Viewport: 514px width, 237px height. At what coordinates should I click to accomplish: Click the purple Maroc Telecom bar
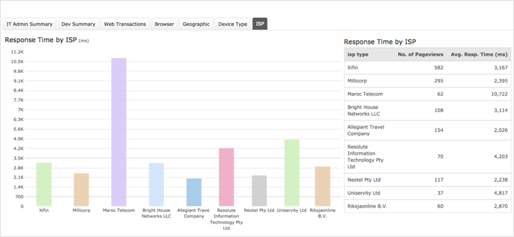[119, 132]
